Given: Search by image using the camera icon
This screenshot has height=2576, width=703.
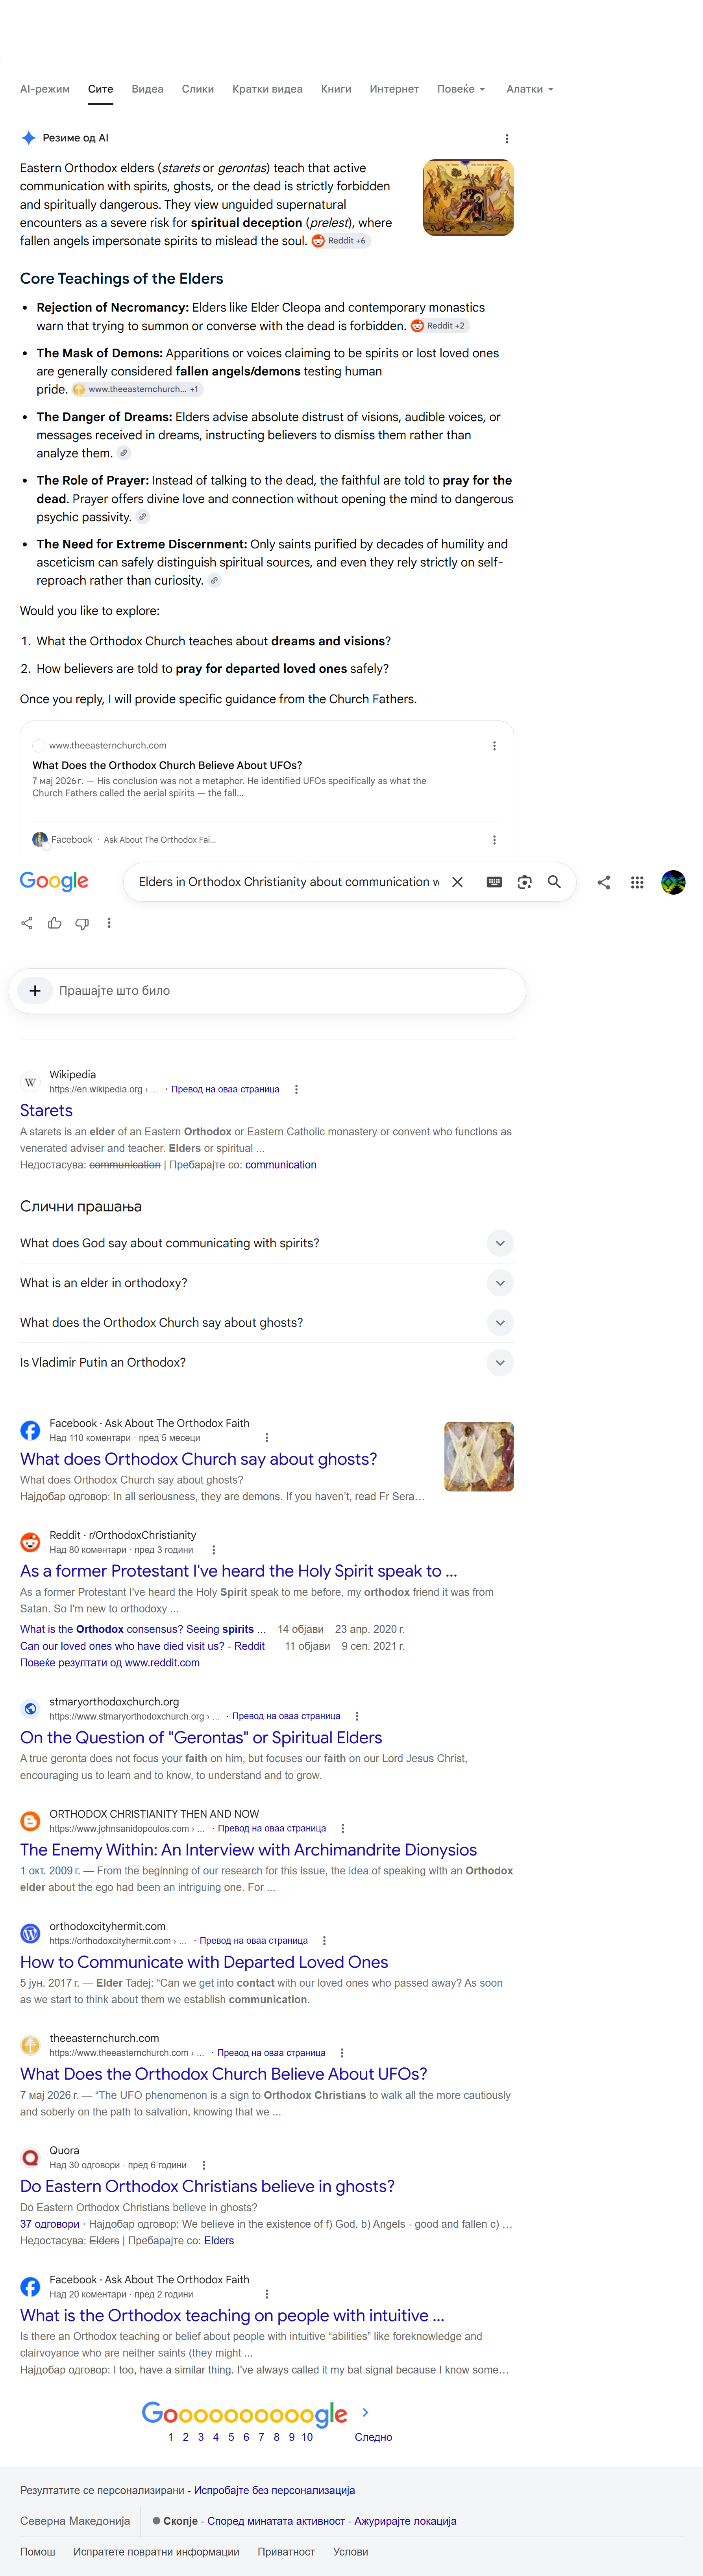Looking at the screenshot, I should click(x=524, y=882).
